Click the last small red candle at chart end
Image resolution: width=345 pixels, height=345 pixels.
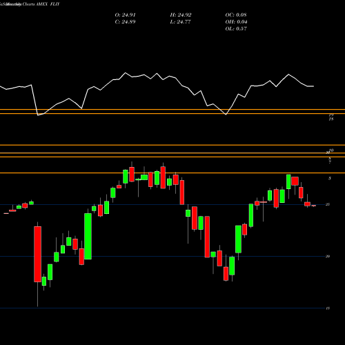(x=314, y=206)
